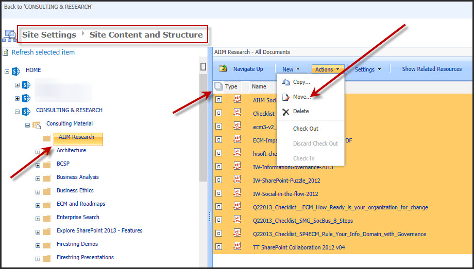
Task: Expand the Architecture folder node
Action: click(x=38, y=151)
